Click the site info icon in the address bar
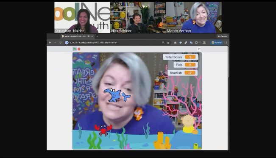The width and height of the screenshot is (276, 158). (x=67, y=43)
